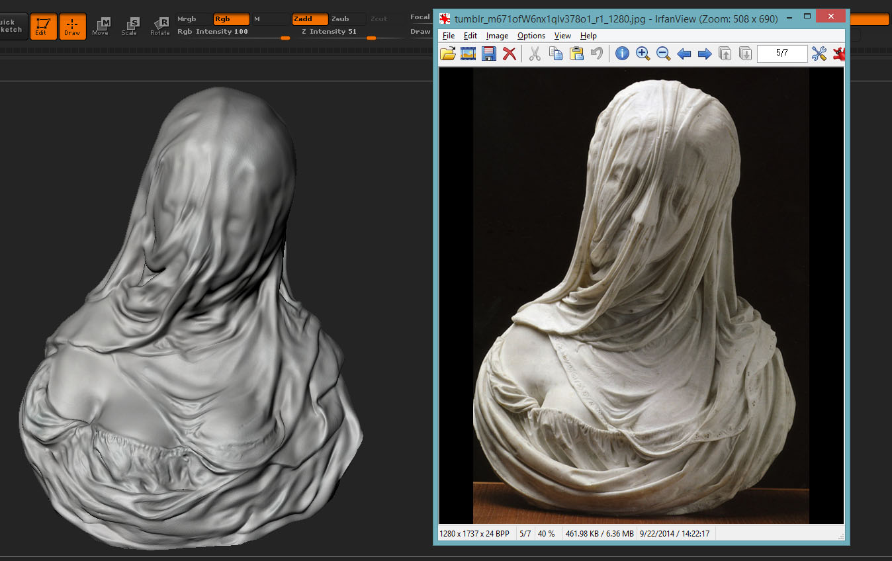
Task: Click the Zoom in magnifier icon
Action: click(643, 54)
